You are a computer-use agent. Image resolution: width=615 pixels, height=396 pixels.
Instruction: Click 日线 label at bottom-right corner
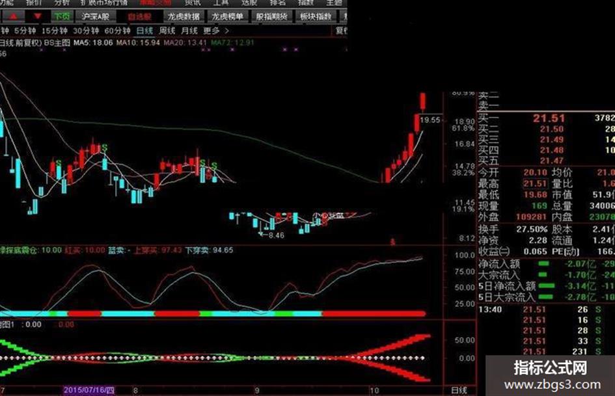tap(459, 391)
